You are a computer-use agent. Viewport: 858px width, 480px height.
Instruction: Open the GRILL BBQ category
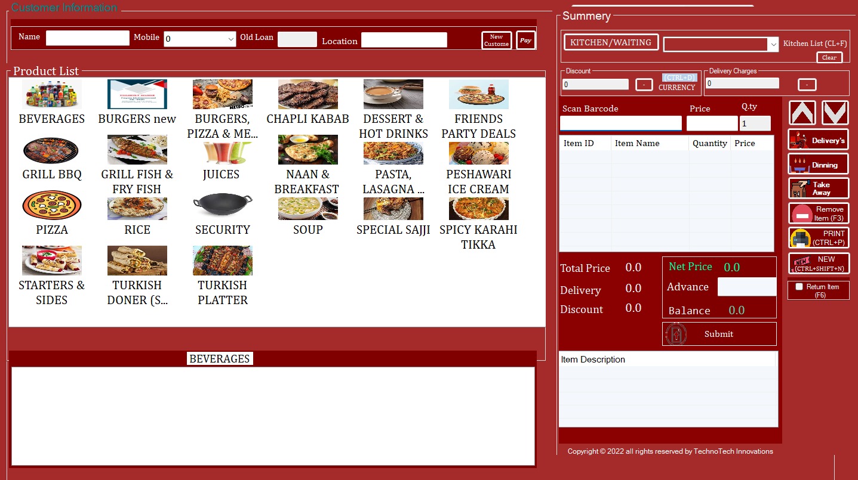tap(51, 150)
